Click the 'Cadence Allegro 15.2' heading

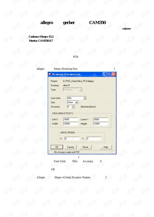[41, 36]
